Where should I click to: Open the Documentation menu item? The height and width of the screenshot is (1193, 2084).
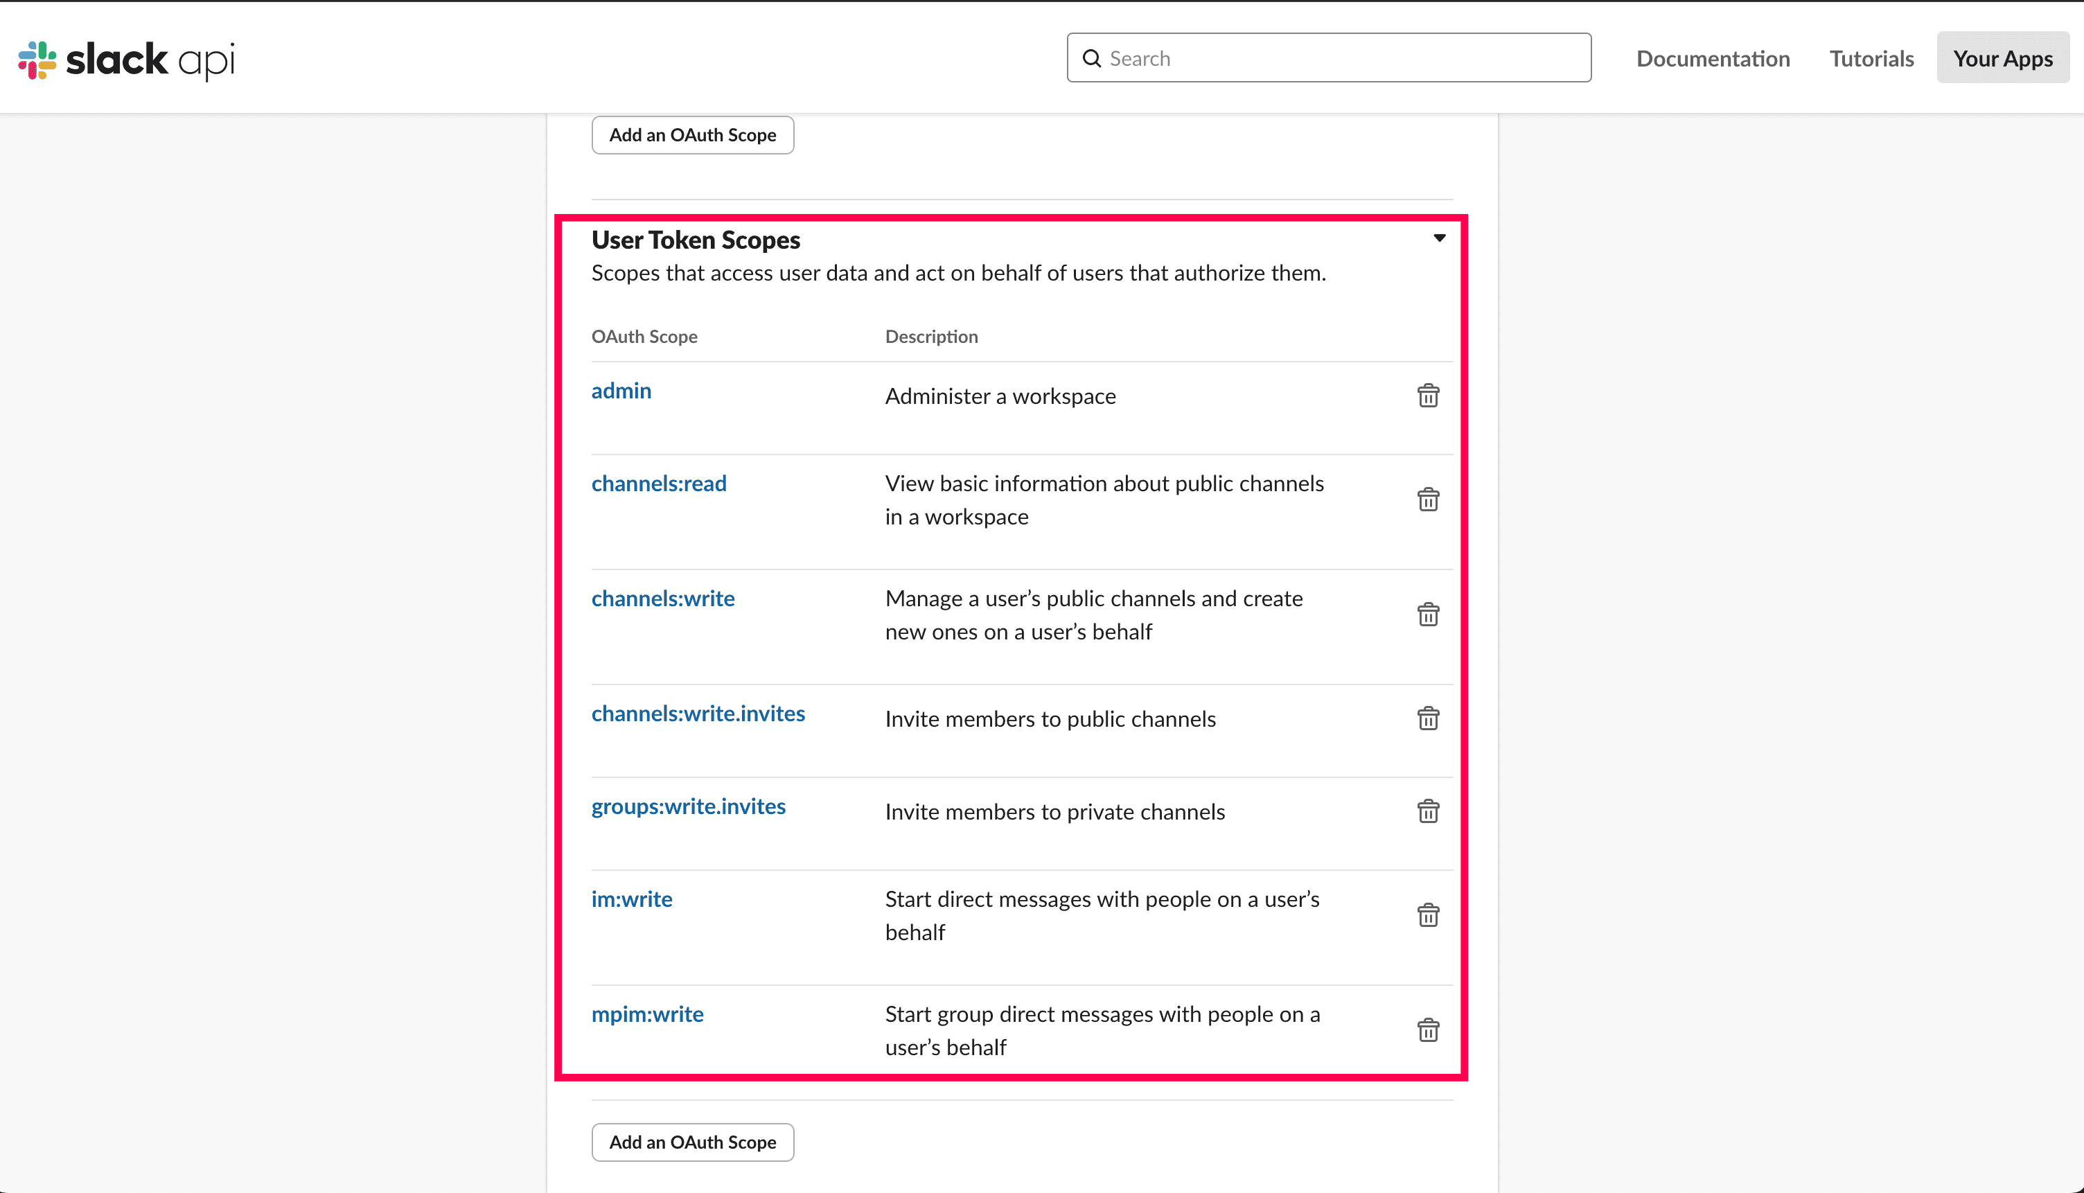coord(1713,58)
